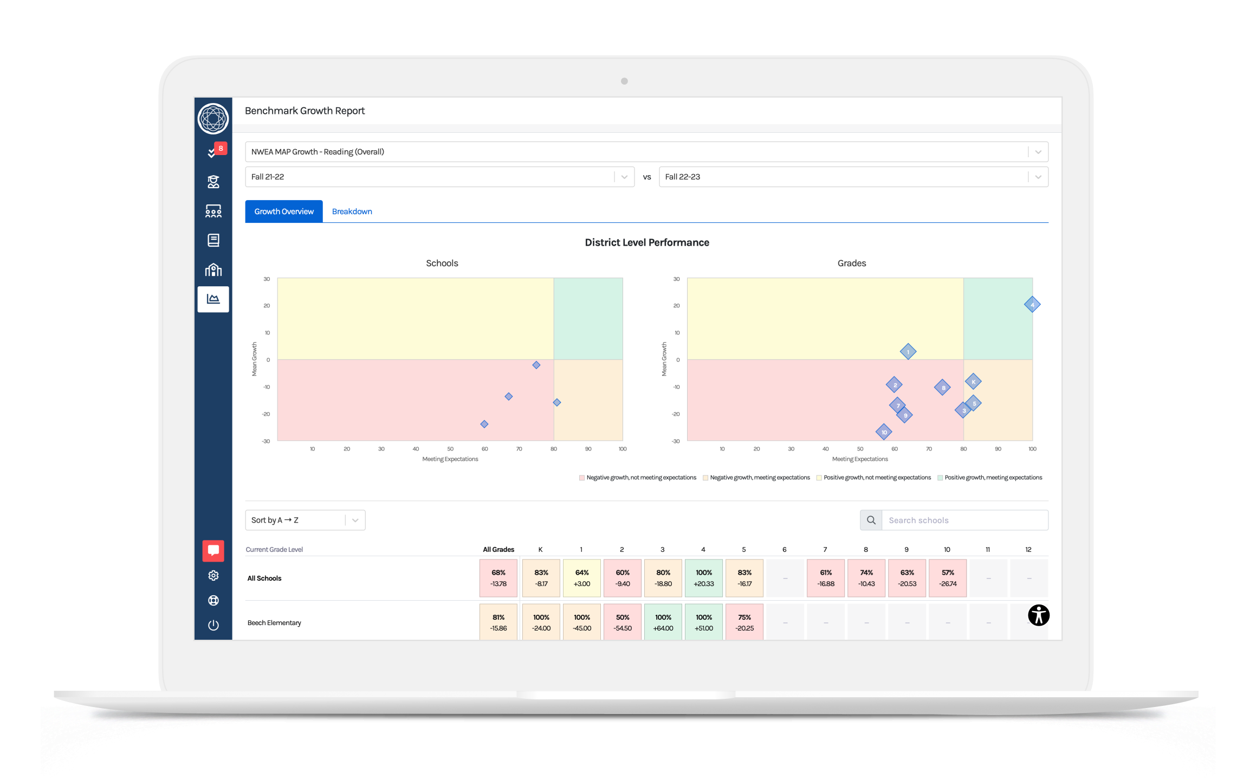Viewport: 1256px width, 778px height.
Task: Switch to the Breakdown tab
Action: pos(352,211)
